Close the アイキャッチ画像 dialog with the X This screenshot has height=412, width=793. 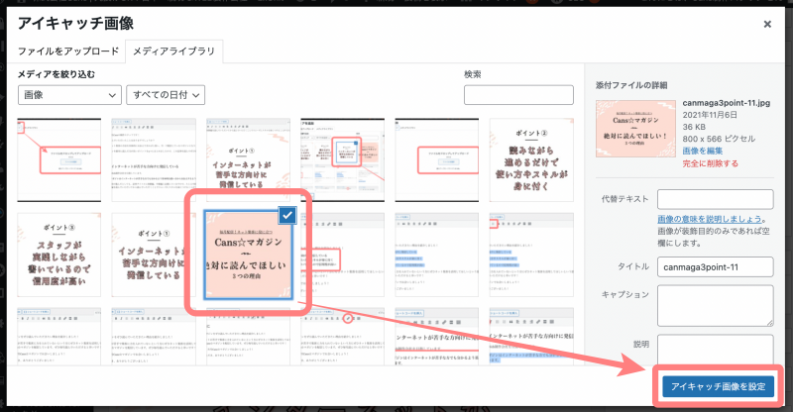(x=767, y=22)
